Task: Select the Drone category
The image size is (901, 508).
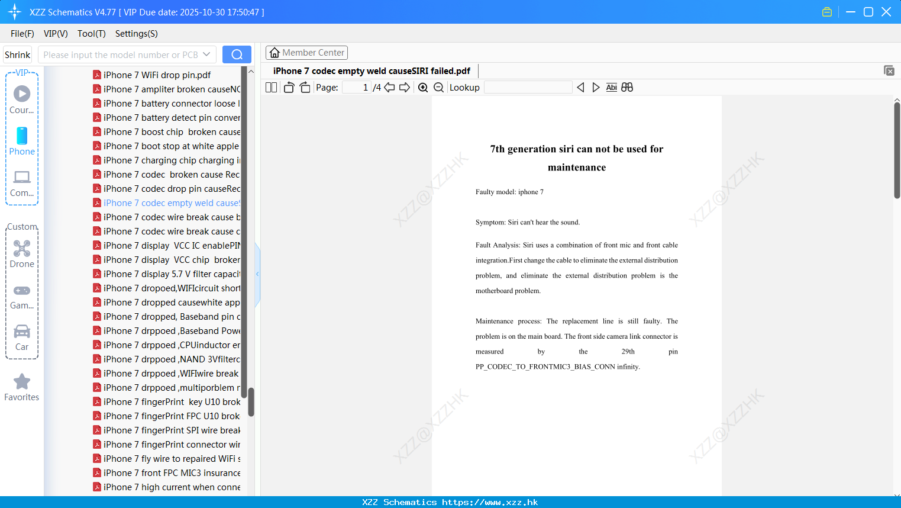Action: (x=22, y=254)
